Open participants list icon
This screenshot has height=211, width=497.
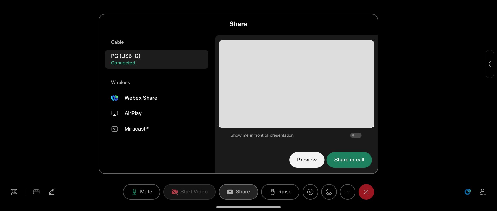(x=483, y=192)
